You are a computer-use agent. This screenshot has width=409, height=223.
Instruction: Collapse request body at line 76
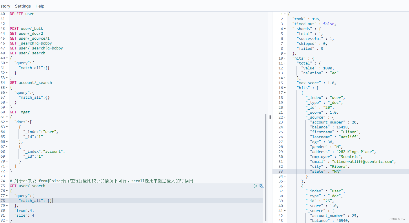pos(7,191)
